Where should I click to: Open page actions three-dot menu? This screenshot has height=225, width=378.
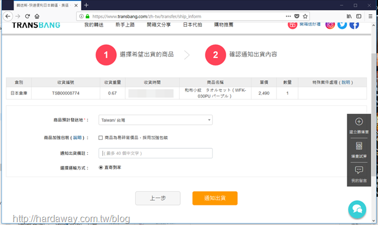point(288,16)
